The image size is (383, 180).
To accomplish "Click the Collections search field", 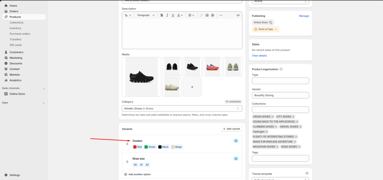I will tap(281, 110).
